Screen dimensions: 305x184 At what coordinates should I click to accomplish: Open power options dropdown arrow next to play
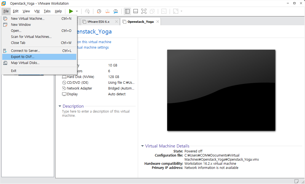77,11
